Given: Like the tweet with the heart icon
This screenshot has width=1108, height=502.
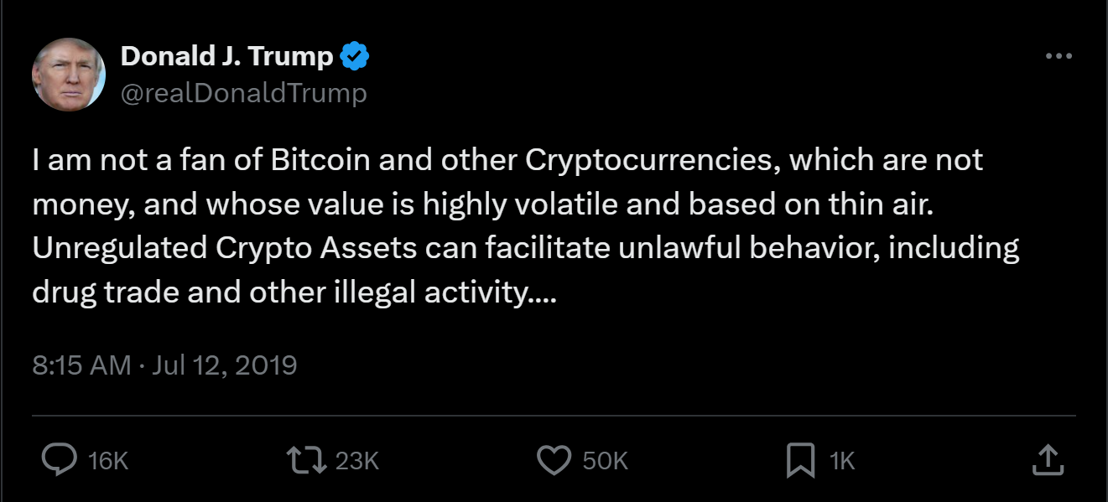Looking at the screenshot, I should click(554, 460).
